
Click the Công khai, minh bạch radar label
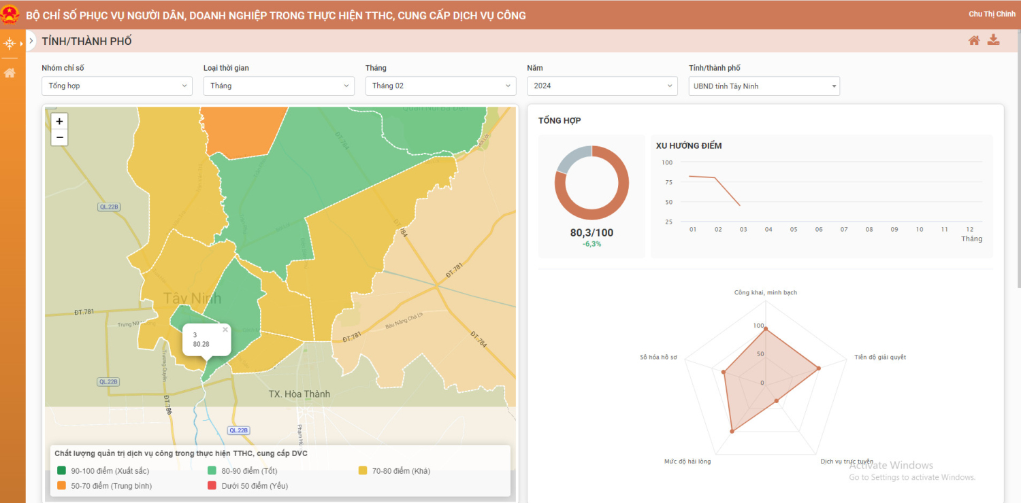(766, 292)
